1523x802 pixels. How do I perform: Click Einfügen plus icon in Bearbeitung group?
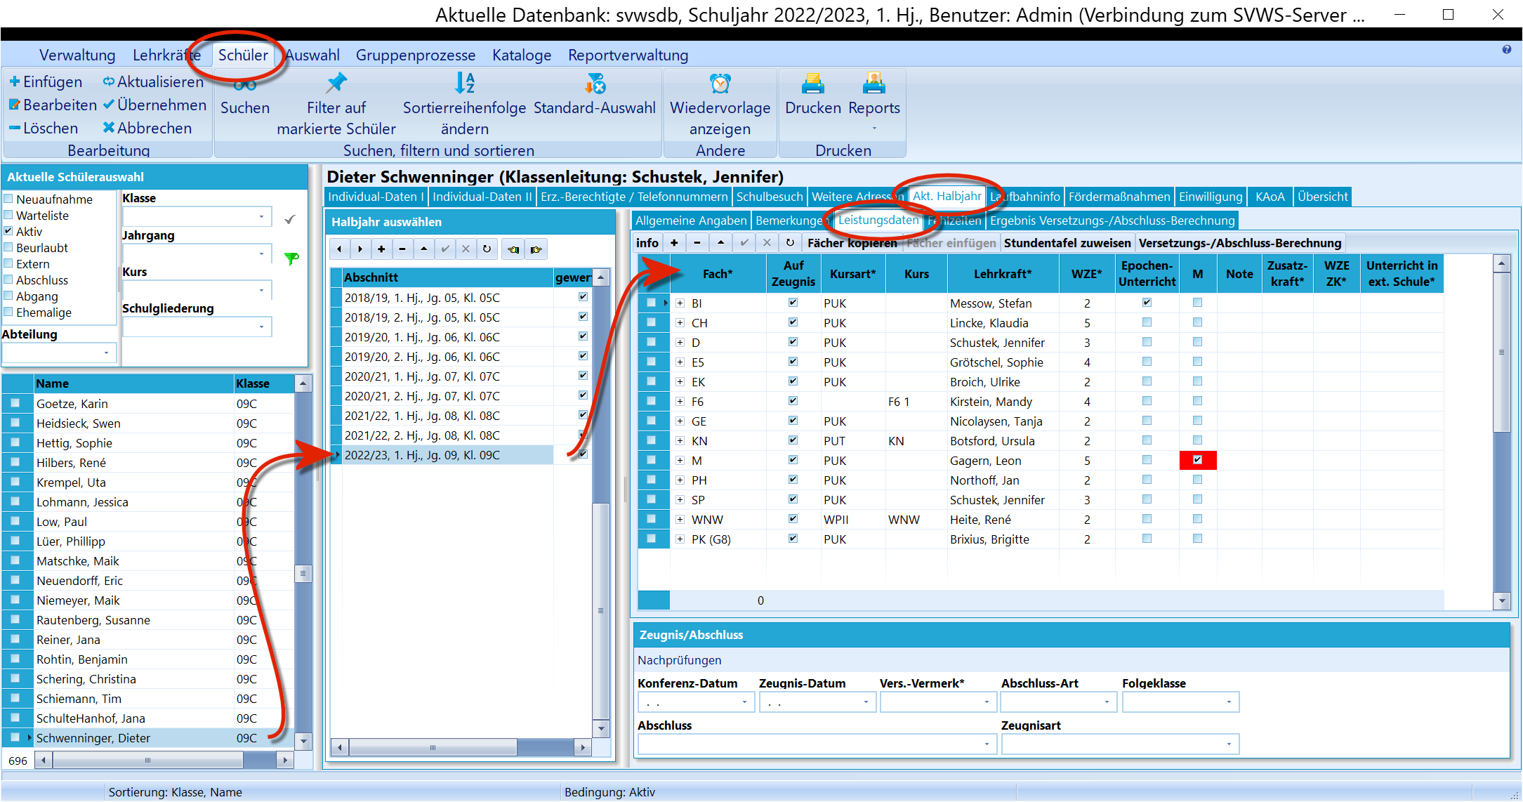pyautogui.click(x=14, y=81)
